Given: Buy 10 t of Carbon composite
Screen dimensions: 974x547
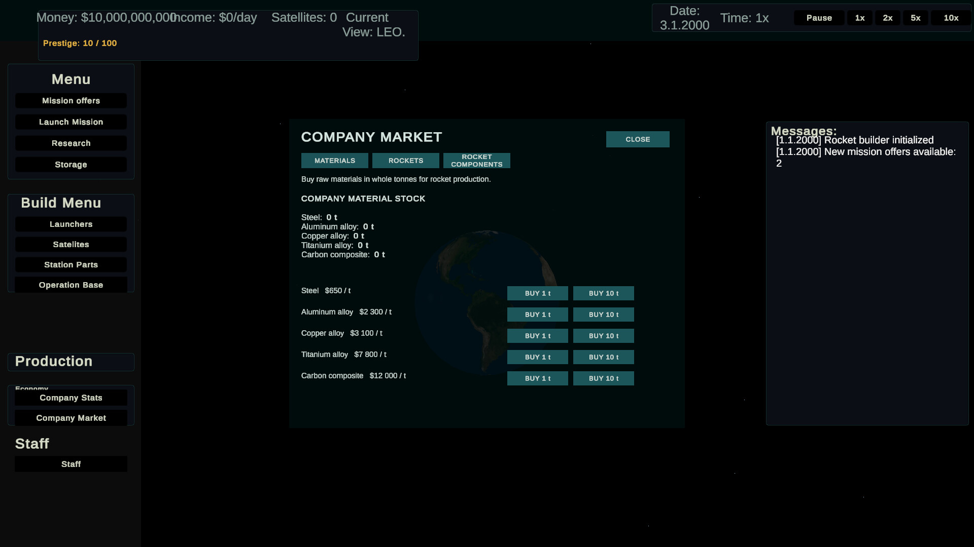Looking at the screenshot, I should 604,378.
